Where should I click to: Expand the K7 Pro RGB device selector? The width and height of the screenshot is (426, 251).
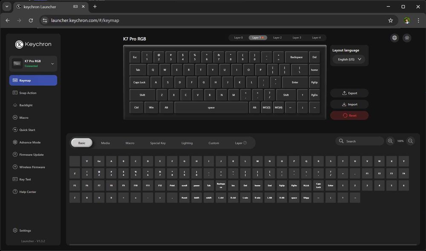(33, 64)
